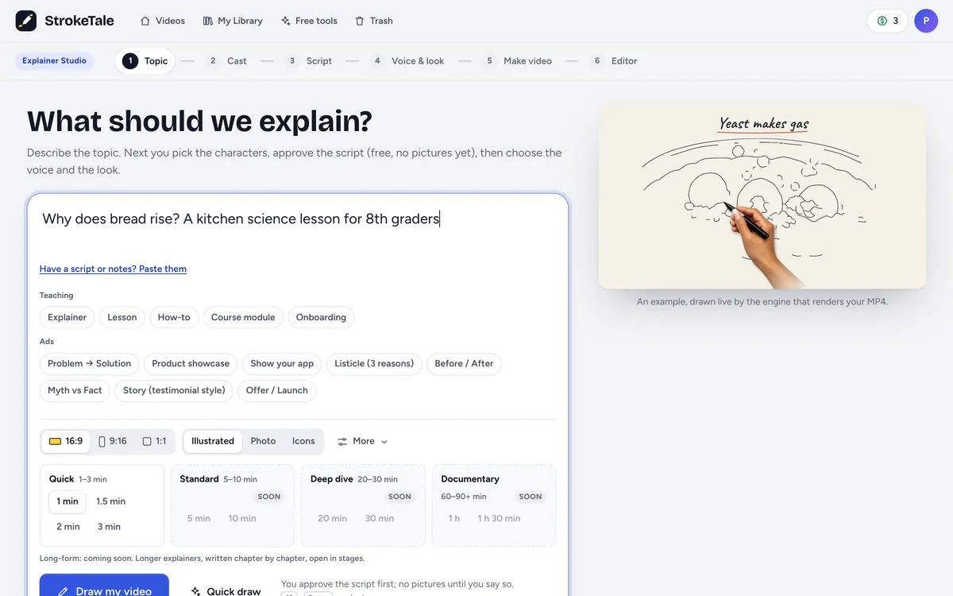The height and width of the screenshot is (596, 953).
Task: Go to Trash
Action: pyautogui.click(x=373, y=21)
